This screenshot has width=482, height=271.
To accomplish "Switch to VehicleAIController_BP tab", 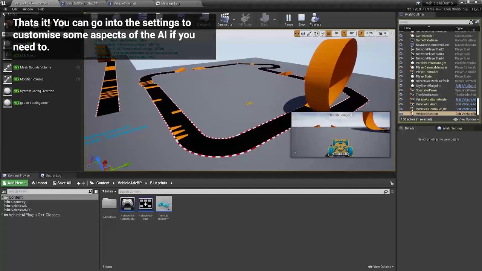I will 82,3.
